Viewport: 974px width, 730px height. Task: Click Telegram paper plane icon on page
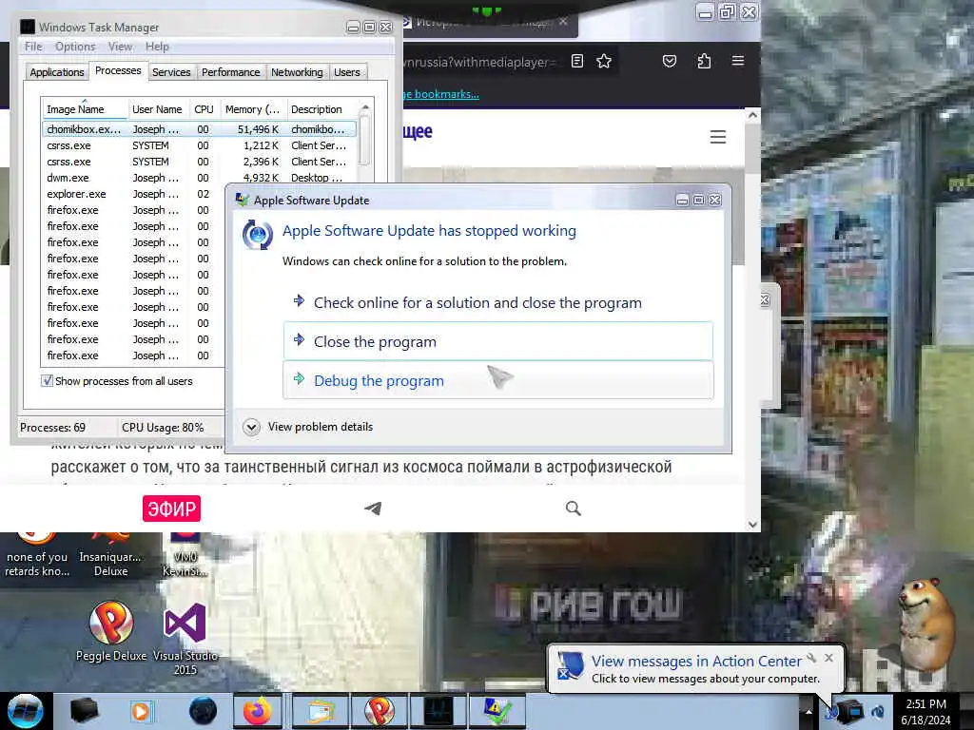[373, 509]
